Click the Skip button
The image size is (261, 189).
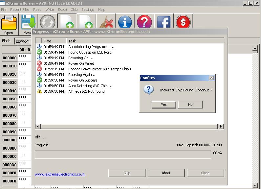(127, 173)
